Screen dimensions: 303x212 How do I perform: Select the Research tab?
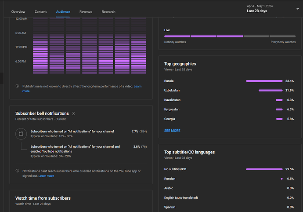pyautogui.click(x=108, y=11)
